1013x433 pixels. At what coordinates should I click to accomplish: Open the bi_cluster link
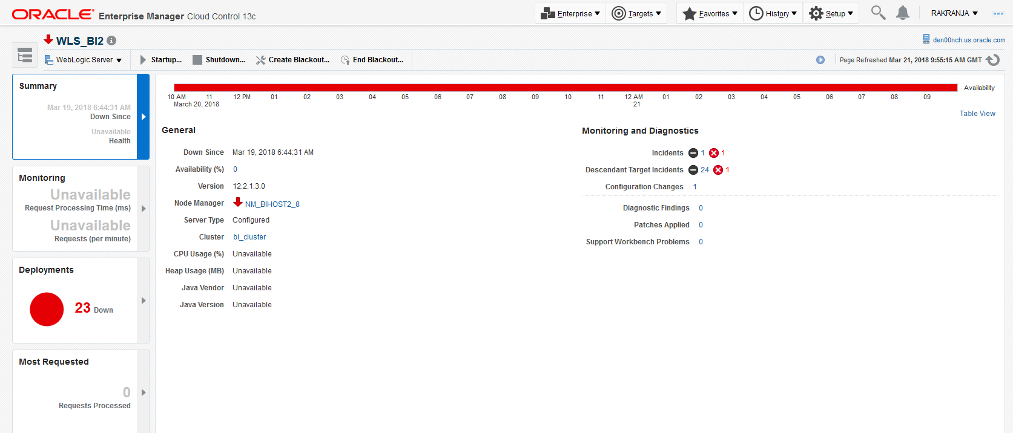coord(249,237)
